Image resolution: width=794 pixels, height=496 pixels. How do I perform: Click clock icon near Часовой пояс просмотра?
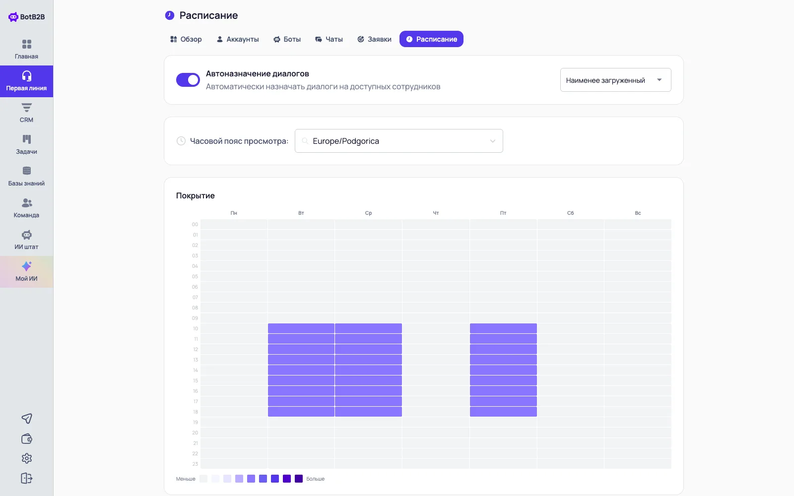(x=181, y=141)
